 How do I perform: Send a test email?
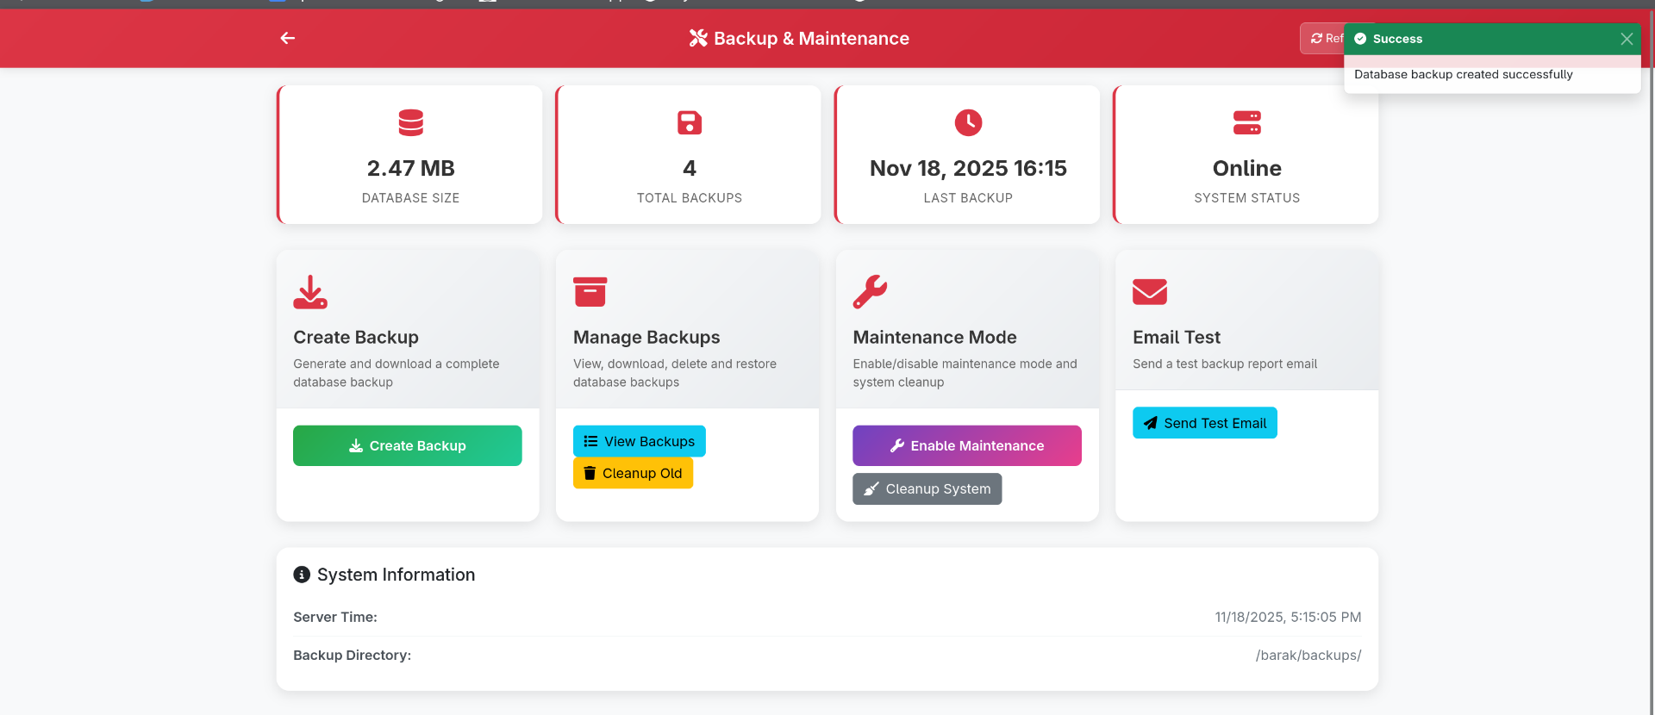coord(1204,423)
